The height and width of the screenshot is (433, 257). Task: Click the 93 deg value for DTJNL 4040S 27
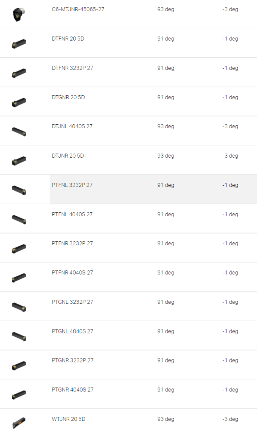pyautogui.click(x=165, y=127)
